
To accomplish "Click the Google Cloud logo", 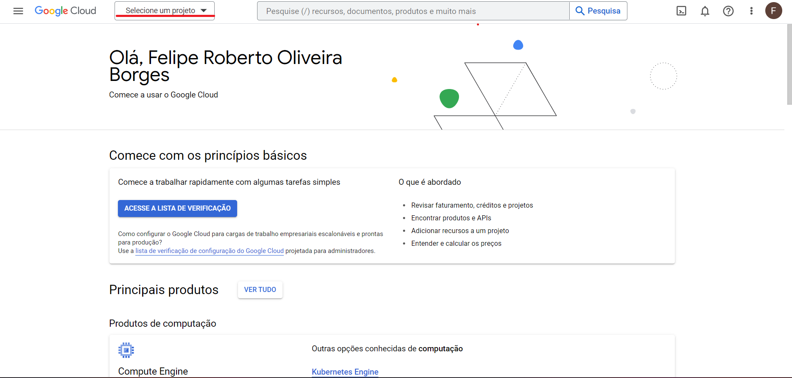I will click(x=65, y=11).
